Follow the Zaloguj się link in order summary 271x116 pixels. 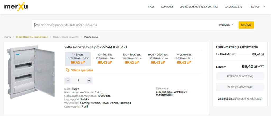point(225,99)
